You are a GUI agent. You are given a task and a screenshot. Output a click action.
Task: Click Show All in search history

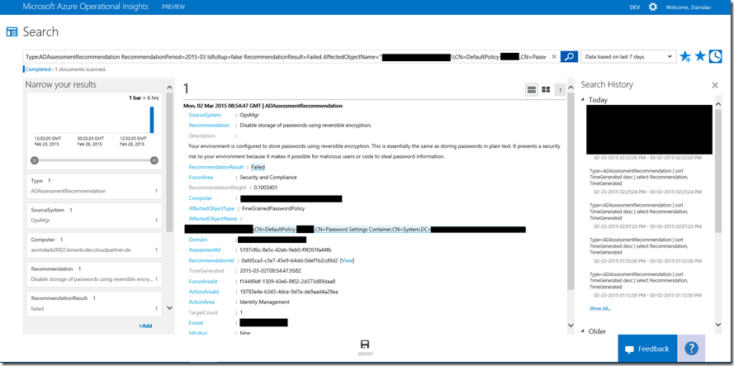(600, 308)
